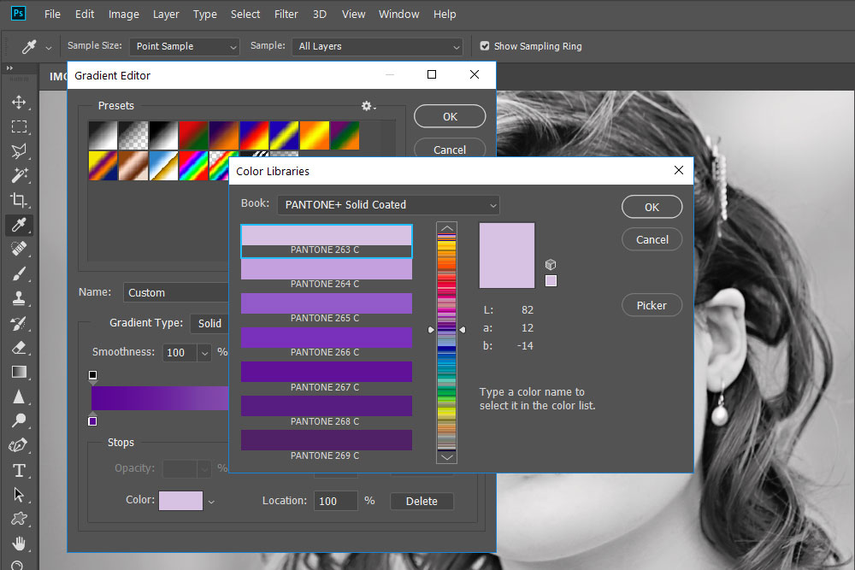Image resolution: width=855 pixels, height=570 pixels.
Task: Click Cancel in the Color Libraries dialog
Action: click(x=652, y=240)
